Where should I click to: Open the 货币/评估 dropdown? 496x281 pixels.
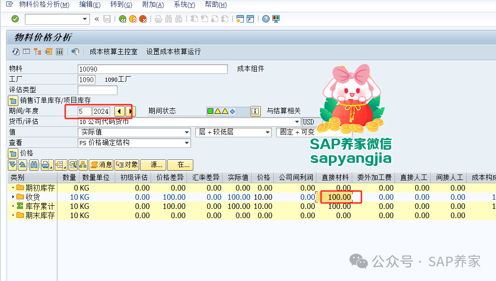click(297, 122)
